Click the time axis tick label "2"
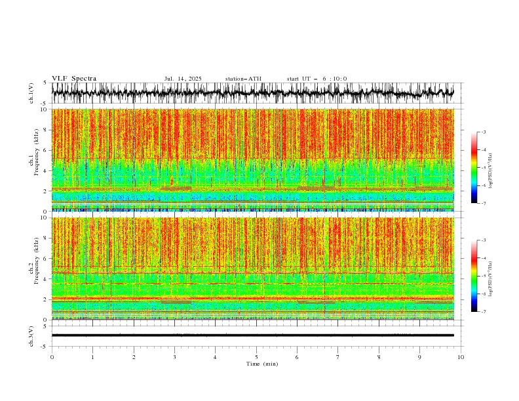Screen dimensions: 519x401 click(x=134, y=357)
